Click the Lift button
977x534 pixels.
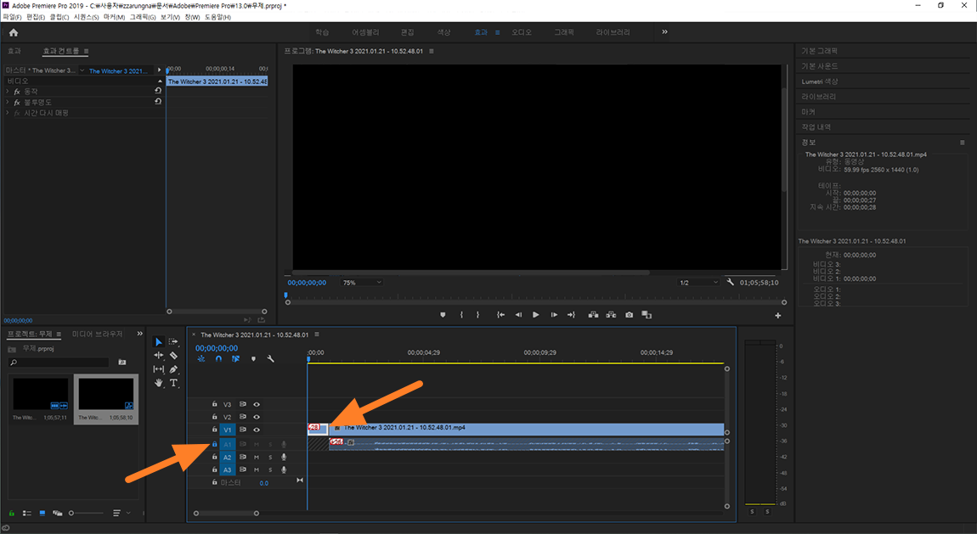593,315
